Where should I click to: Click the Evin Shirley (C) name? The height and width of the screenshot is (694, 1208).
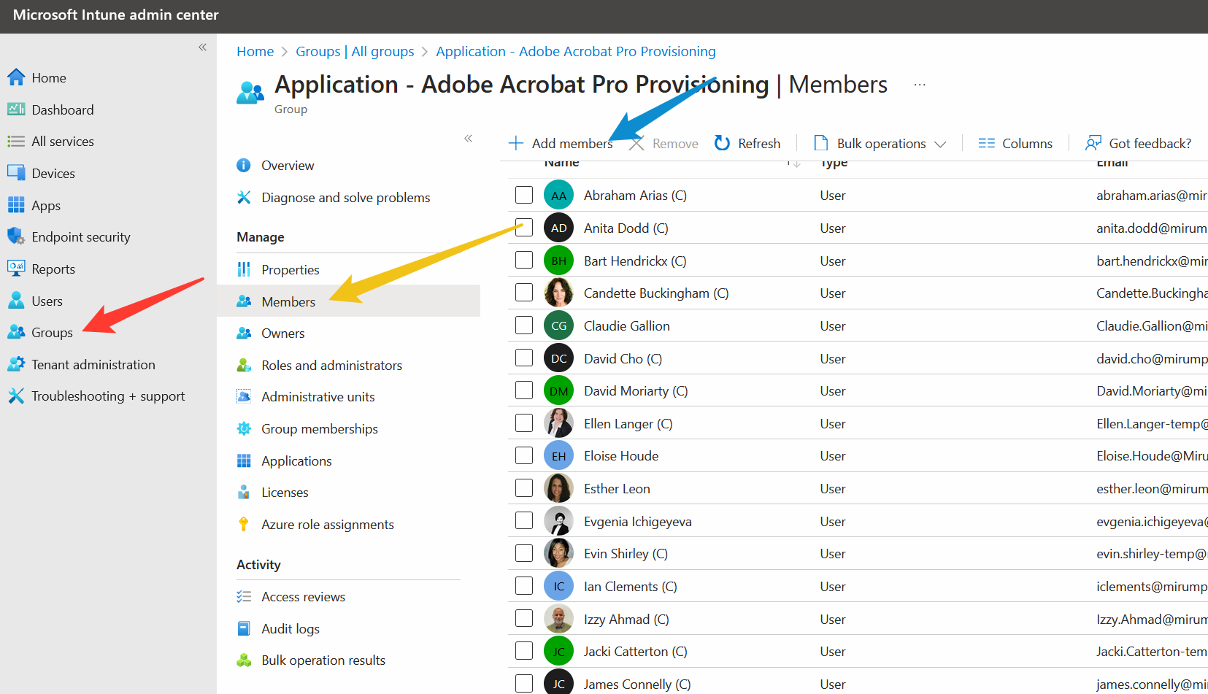pos(626,553)
